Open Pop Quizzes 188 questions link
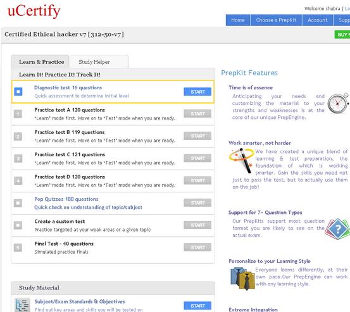Image resolution: width=350 pixels, height=312 pixels. click(66, 199)
